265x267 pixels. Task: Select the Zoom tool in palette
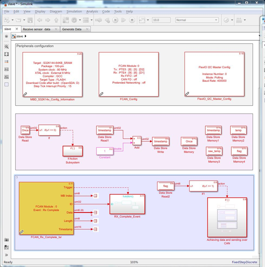6,47
